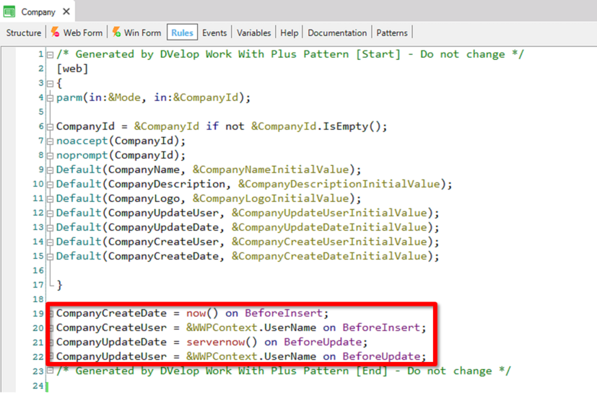Screen dimensions: 597x393
Task: Switch to the Events tab
Action: 214,32
